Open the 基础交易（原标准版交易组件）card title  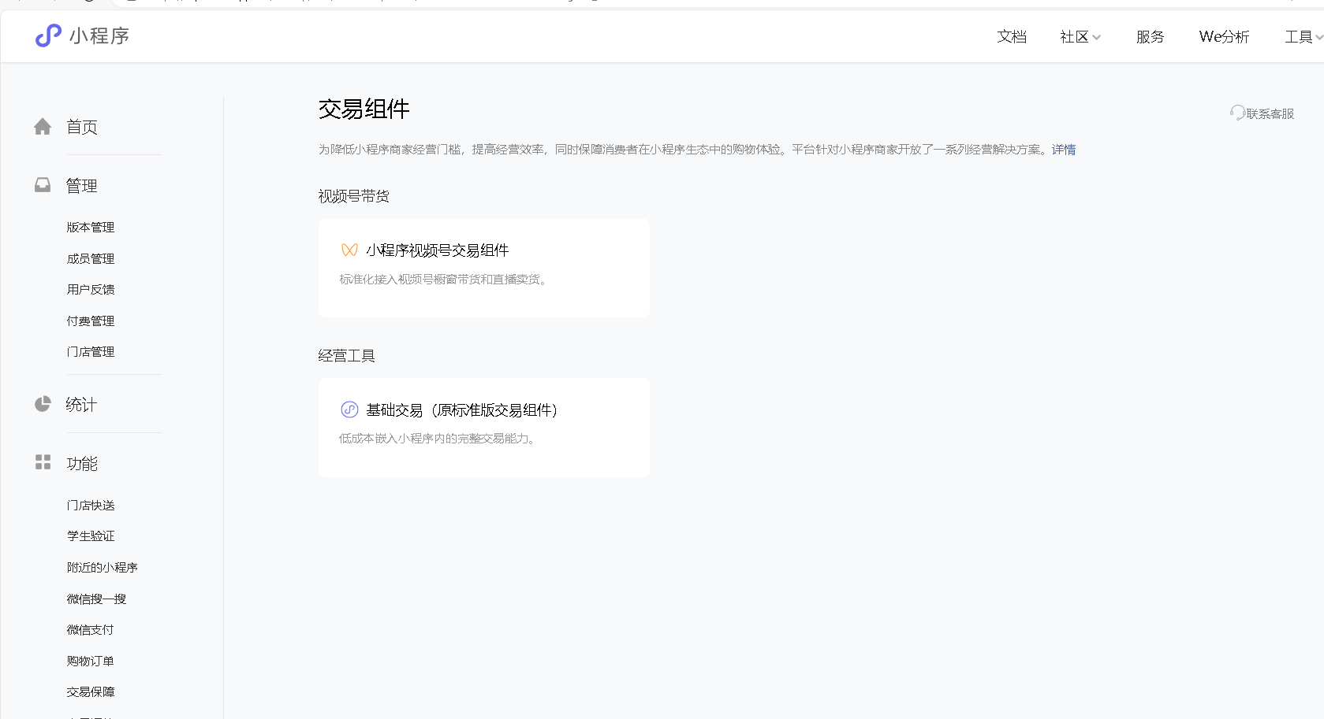461,410
